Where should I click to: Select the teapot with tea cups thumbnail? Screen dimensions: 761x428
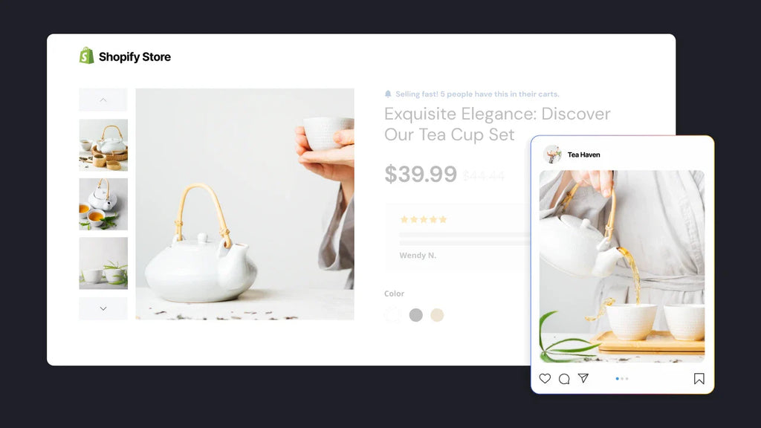click(x=103, y=204)
